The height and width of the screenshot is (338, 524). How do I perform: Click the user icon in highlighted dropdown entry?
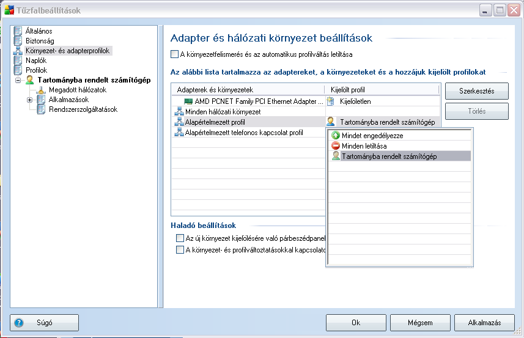336,156
